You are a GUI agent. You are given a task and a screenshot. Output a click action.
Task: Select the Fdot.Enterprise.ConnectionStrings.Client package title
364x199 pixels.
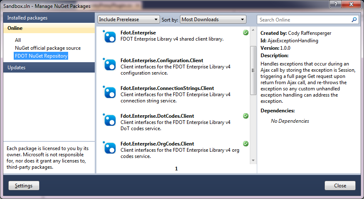click(167, 88)
